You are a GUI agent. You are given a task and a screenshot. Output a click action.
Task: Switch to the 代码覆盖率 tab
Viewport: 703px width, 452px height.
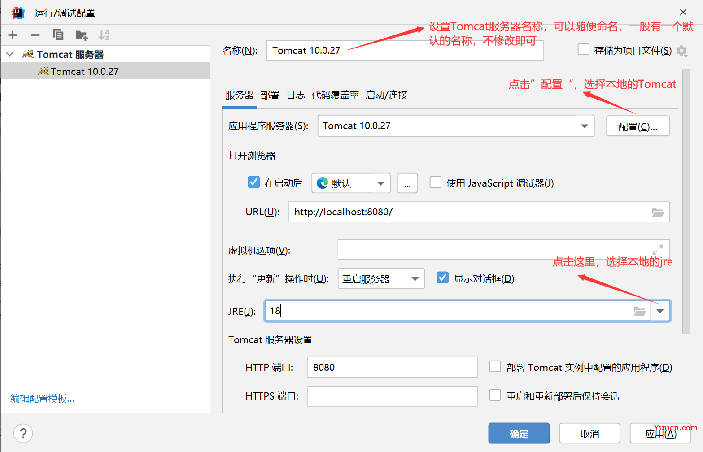pos(336,95)
